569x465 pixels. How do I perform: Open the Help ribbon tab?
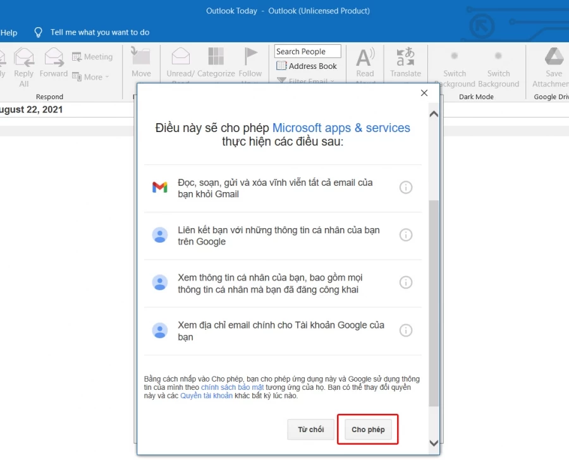click(x=9, y=33)
